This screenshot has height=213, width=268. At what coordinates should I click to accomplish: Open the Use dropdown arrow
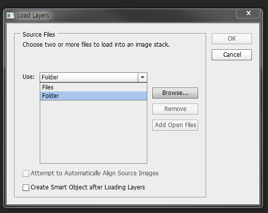[142, 77]
